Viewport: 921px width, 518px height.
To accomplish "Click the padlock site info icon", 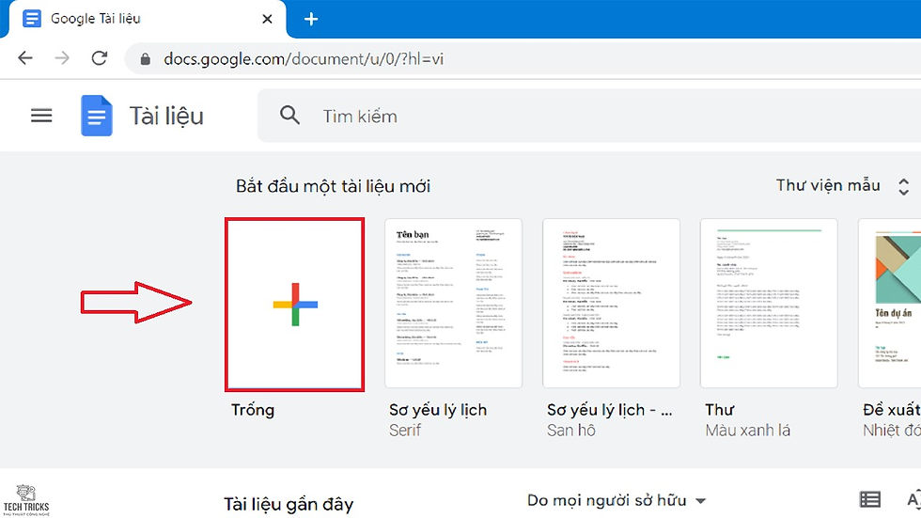I will 145,58.
